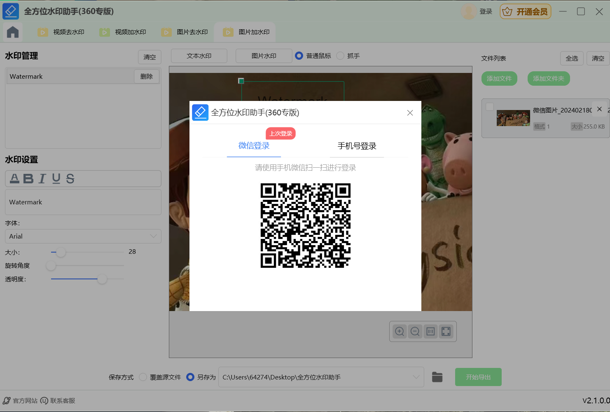Choose 覆盖源文件 save option
The height and width of the screenshot is (412, 610).
pos(143,377)
